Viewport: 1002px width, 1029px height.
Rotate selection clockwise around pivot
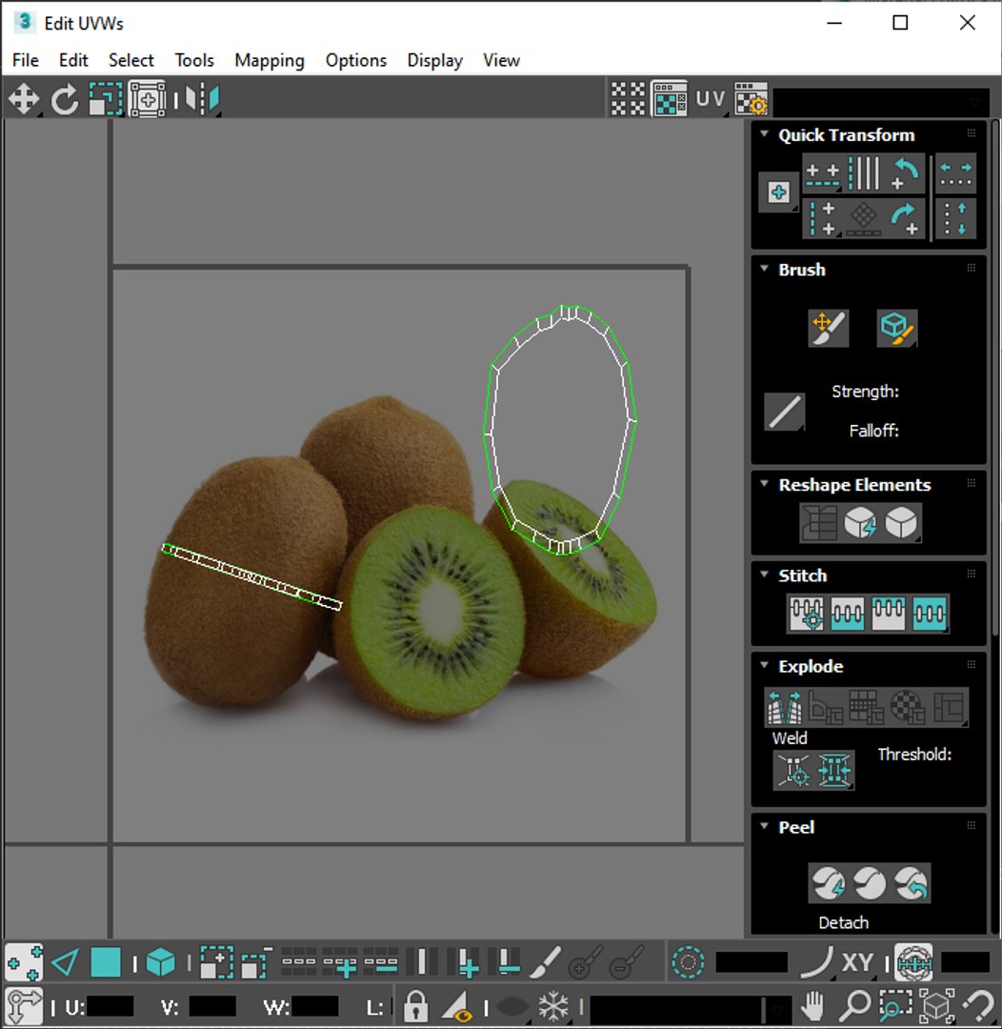pos(906,218)
